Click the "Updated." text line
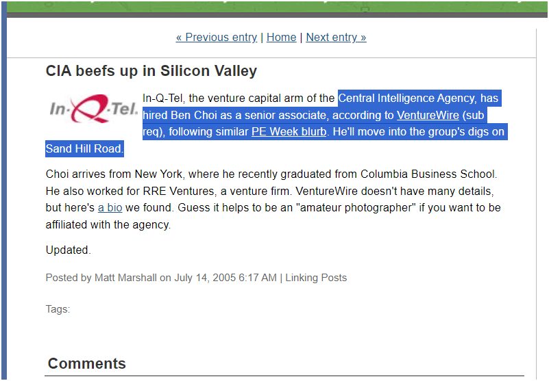This screenshot has width=549, height=381. pyautogui.click(x=68, y=250)
